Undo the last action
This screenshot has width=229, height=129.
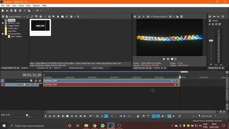38,11
